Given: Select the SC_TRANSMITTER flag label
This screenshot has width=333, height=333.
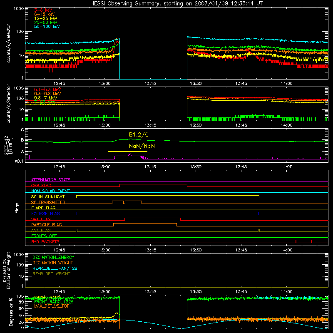Looking at the screenshot, I should pos(48,202).
